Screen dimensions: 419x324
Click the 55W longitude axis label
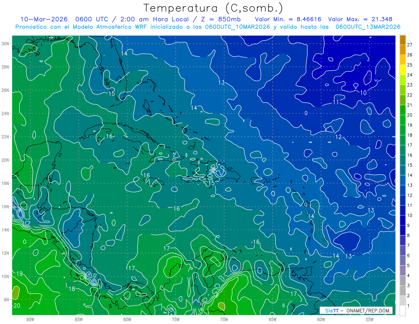370,319
